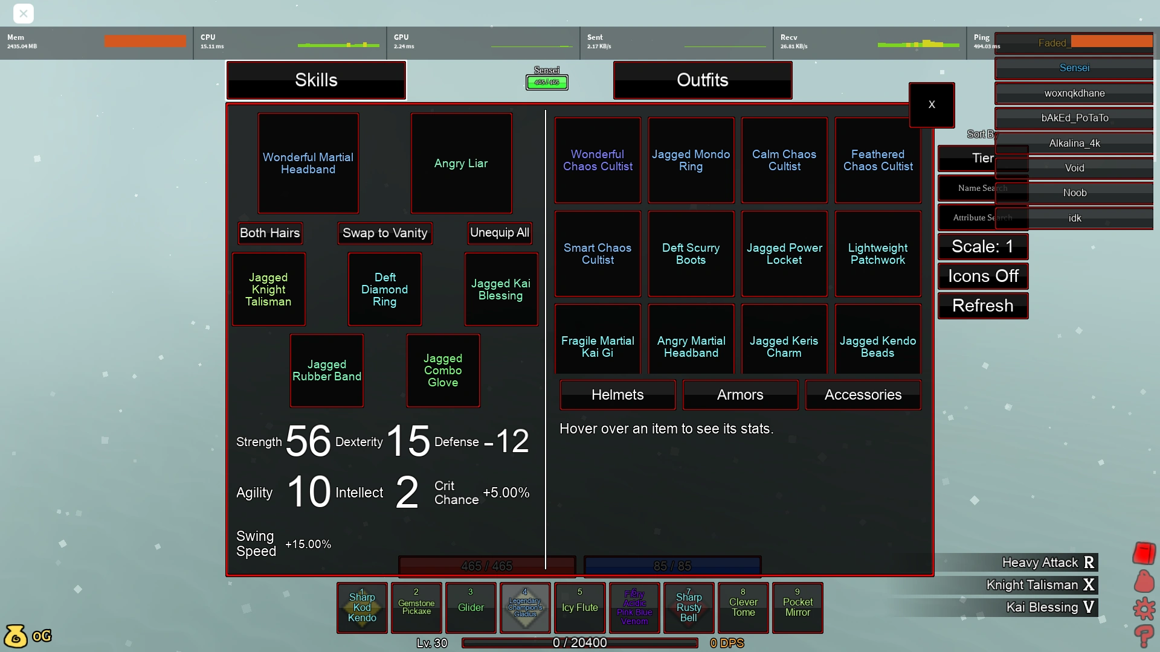This screenshot has height=652, width=1160.
Task: Click the red question mark help icon
Action: (x=1144, y=636)
